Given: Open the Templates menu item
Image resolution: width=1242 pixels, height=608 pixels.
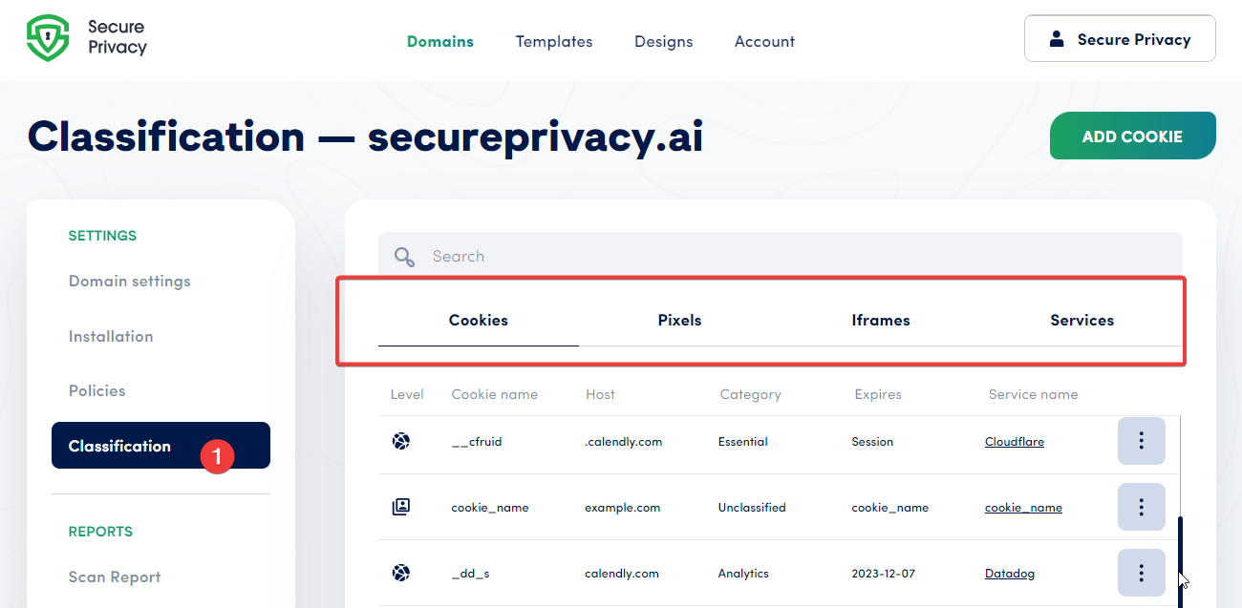Looking at the screenshot, I should tap(554, 41).
